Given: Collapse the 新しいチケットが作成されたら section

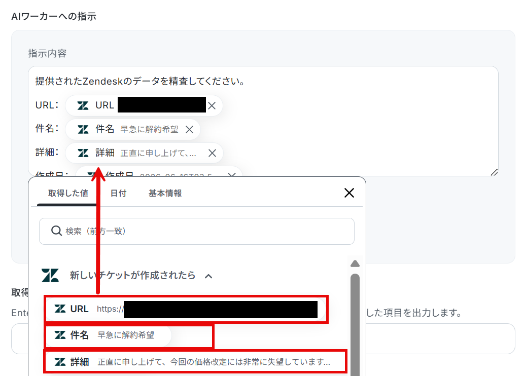Looking at the screenshot, I should [x=208, y=276].
